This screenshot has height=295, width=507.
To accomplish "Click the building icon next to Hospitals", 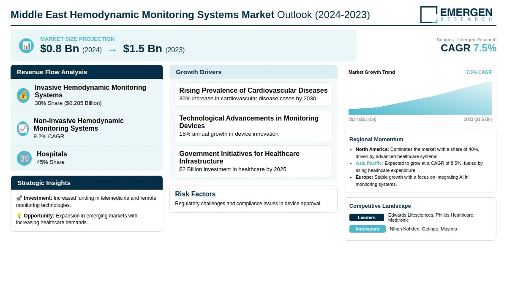I will pyautogui.click(x=25, y=158).
